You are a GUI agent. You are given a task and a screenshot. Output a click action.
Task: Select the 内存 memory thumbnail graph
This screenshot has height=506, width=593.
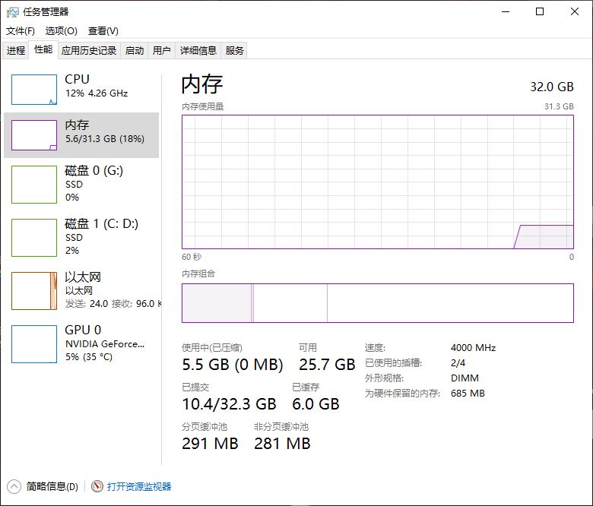(34, 135)
